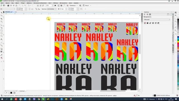179x101 pixels.
Task: Open the Effects menu
Action: (29, 3)
